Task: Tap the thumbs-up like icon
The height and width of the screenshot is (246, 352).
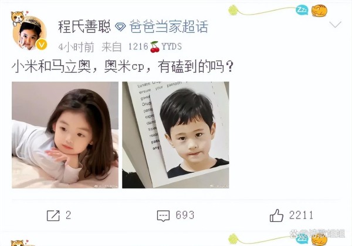Action: (276, 215)
